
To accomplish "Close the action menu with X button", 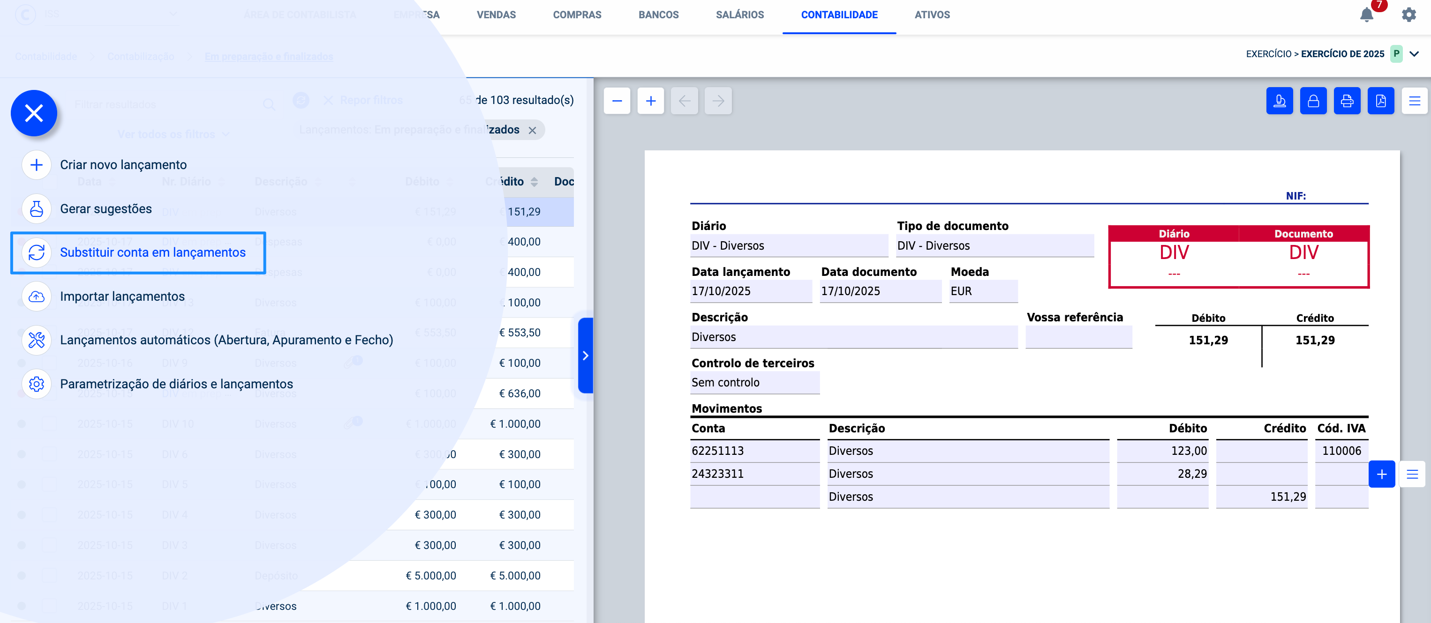I will coord(34,113).
